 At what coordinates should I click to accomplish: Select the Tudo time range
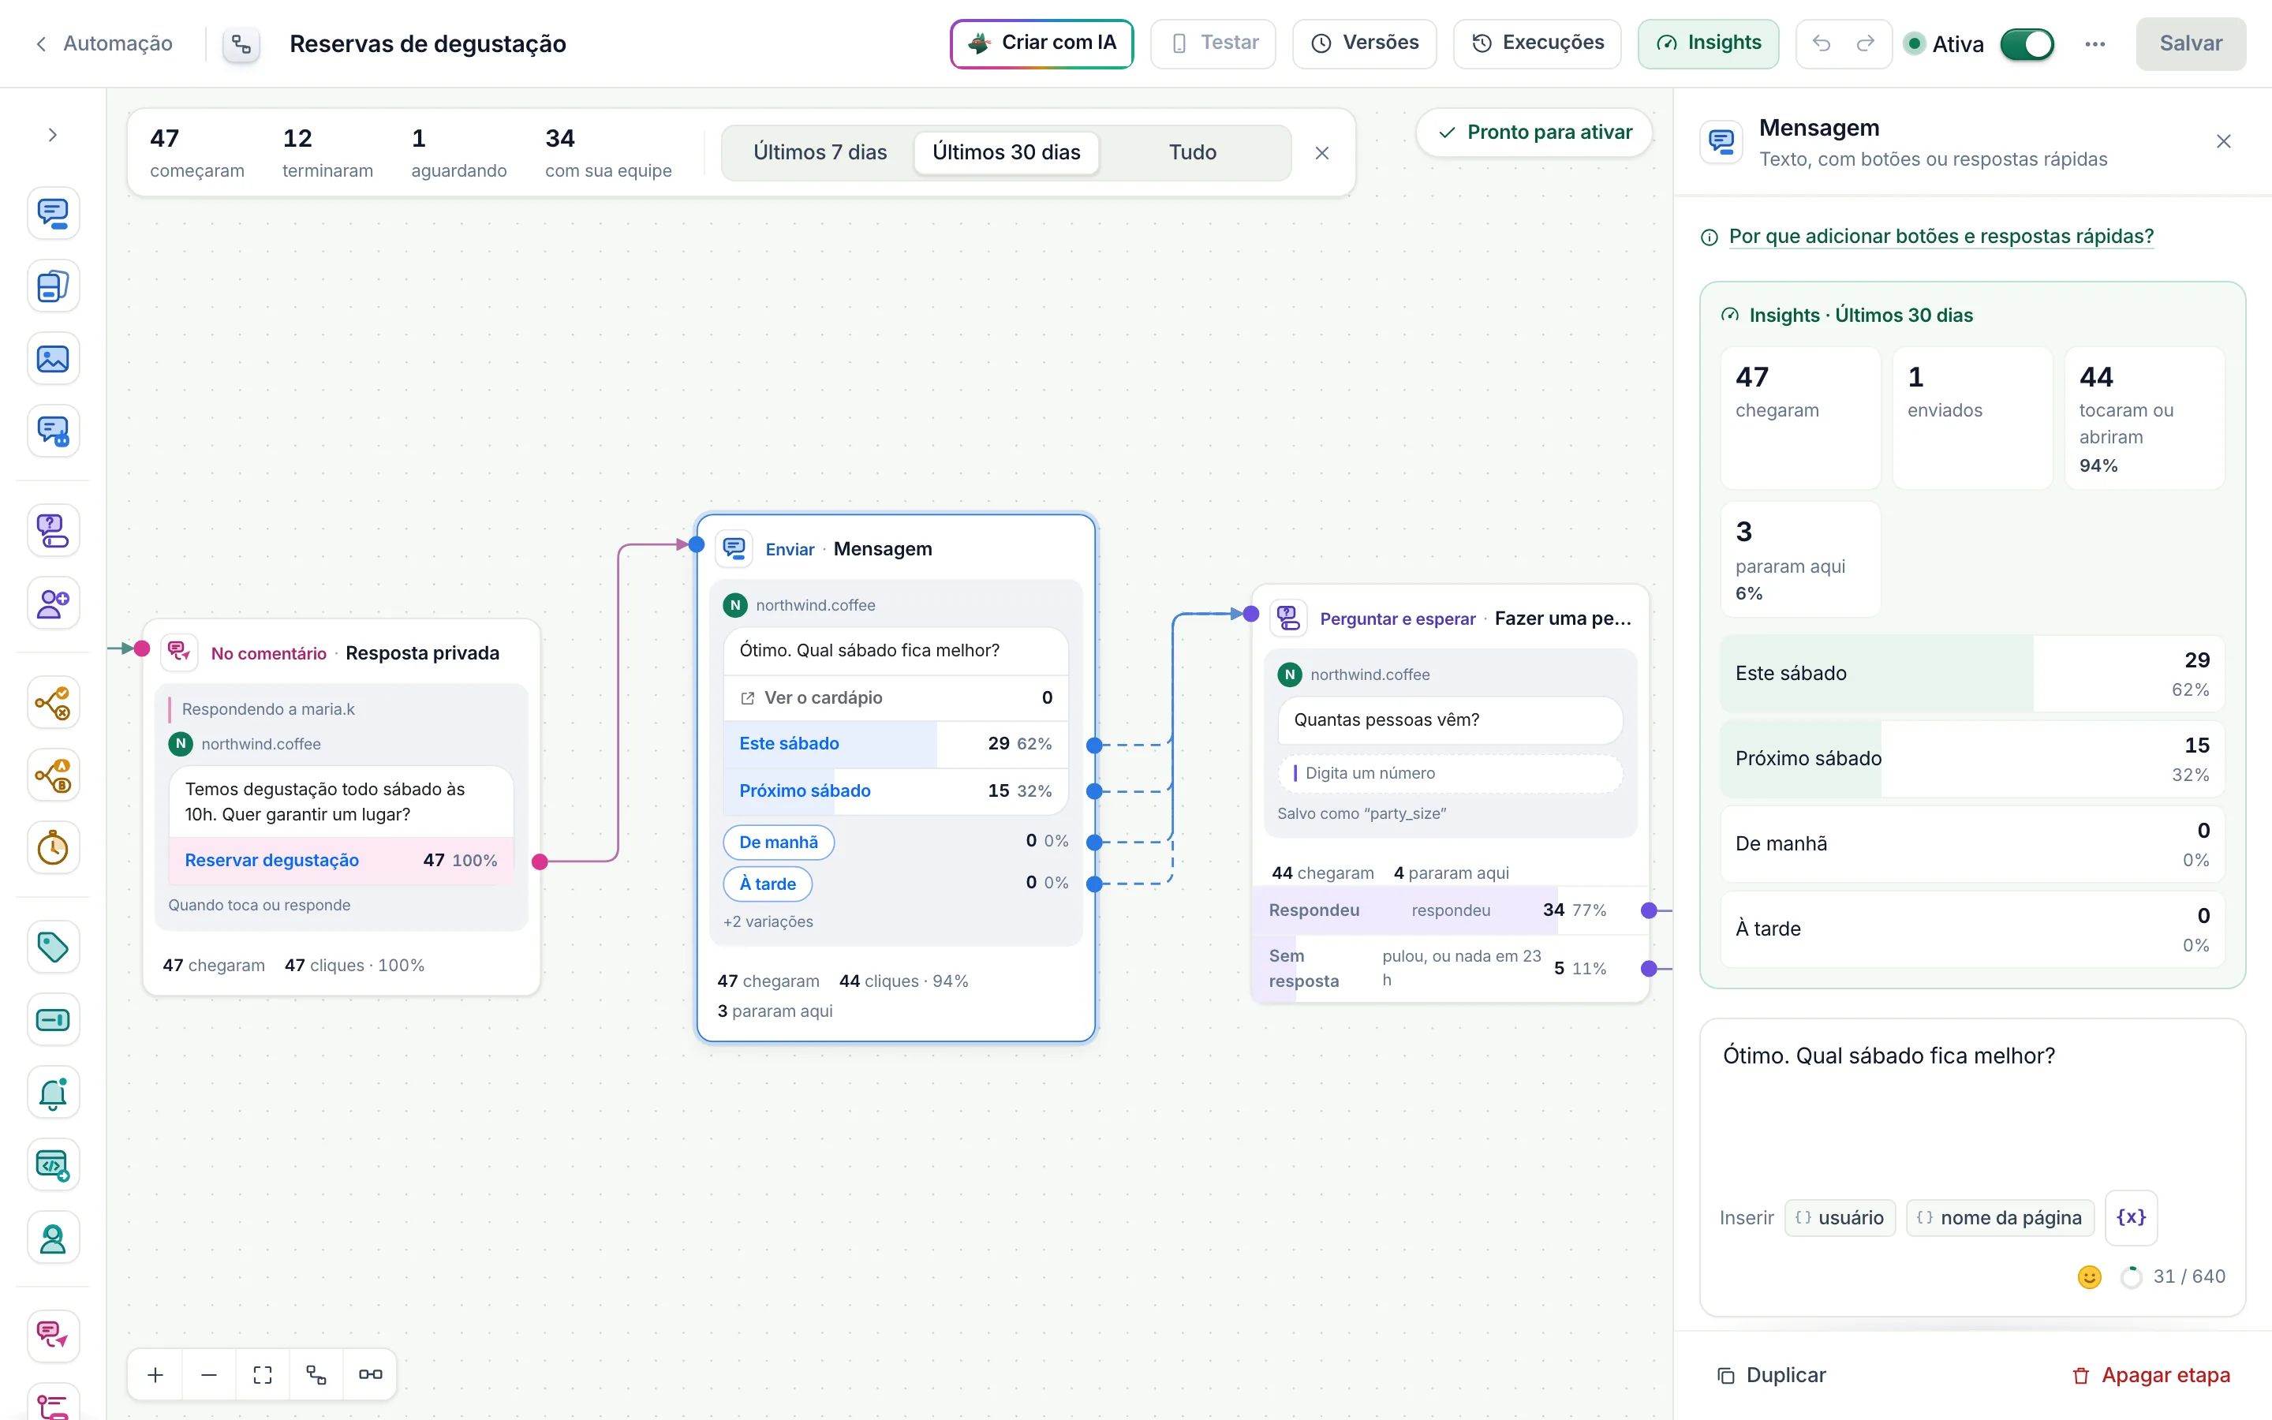coord(1192,152)
